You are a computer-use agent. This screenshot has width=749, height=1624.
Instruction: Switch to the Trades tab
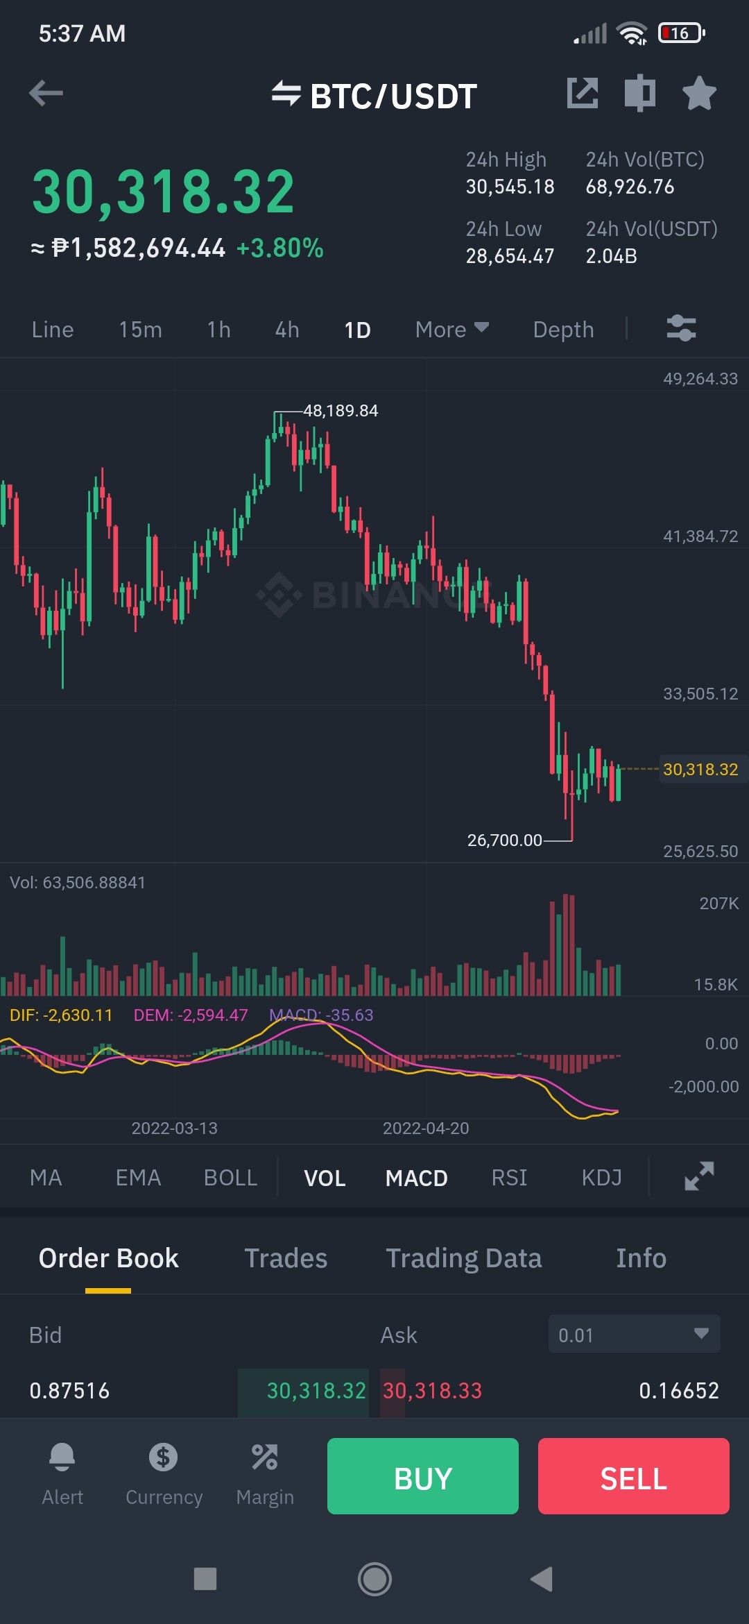coord(286,1258)
